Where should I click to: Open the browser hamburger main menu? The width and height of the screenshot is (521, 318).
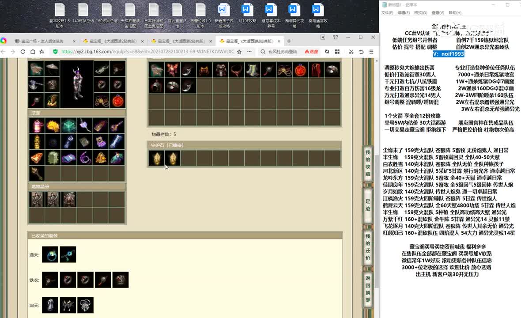pyautogui.click(x=371, y=52)
